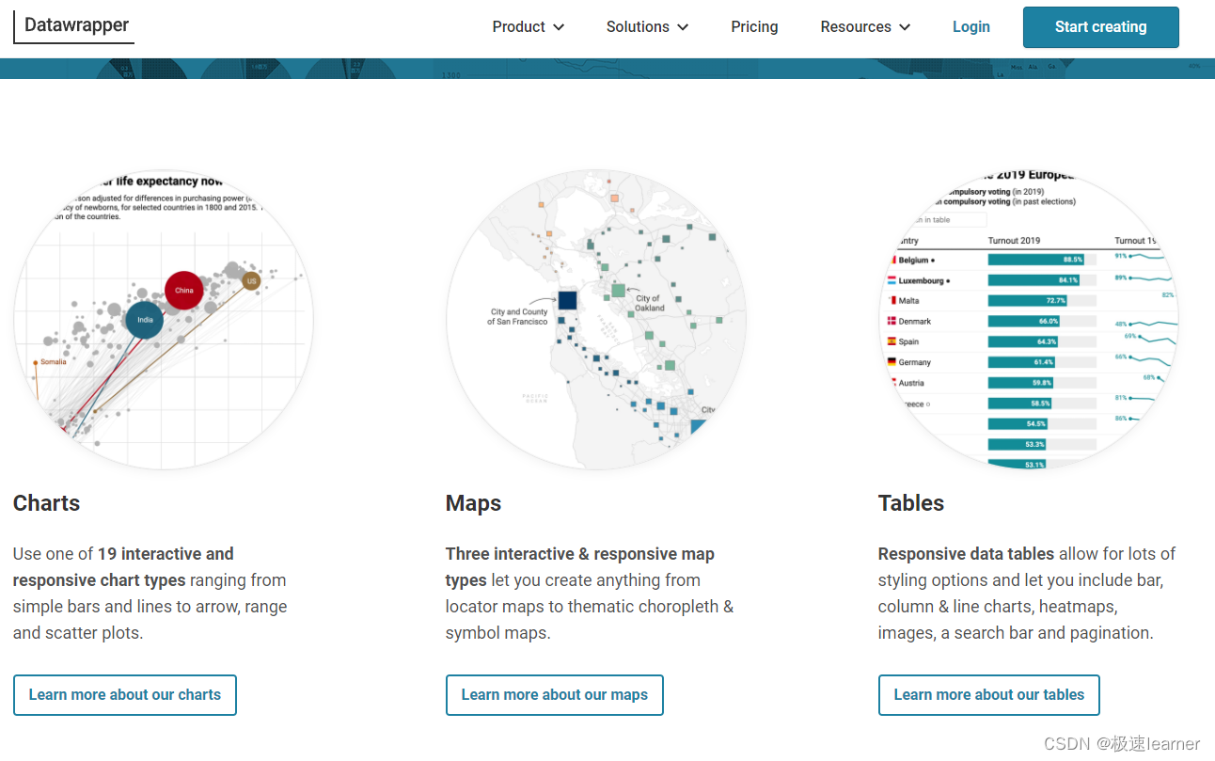Click the Datawrapper logo
This screenshot has height=761, width=1215.
click(73, 26)
